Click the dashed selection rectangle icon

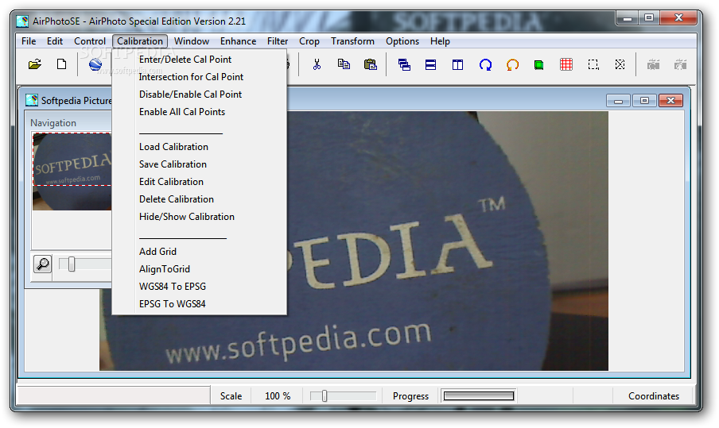tap(593, 64)
